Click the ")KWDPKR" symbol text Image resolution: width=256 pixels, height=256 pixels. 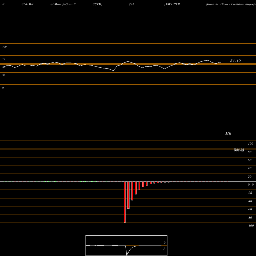pos(172,4)
